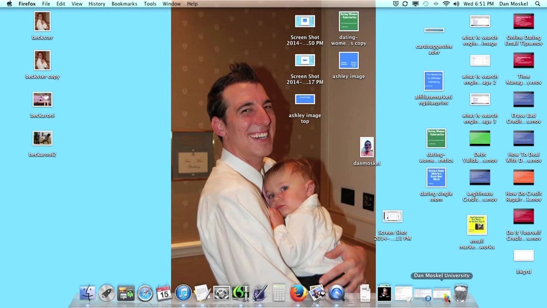Launch Launchpad rocket icon in Dock
Image resolution: width=547 pixels, height=308 pixels.
click(107, 293)
